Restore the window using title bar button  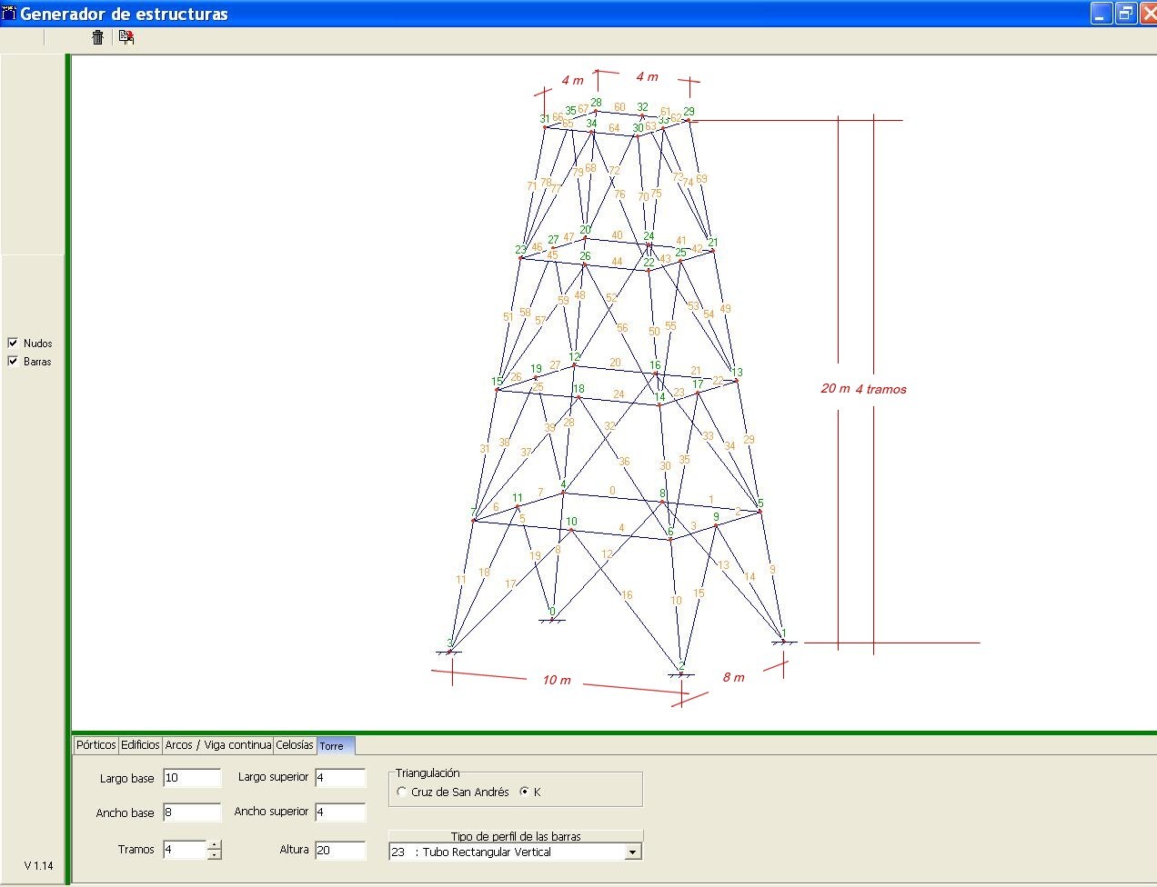[1126, 14]
